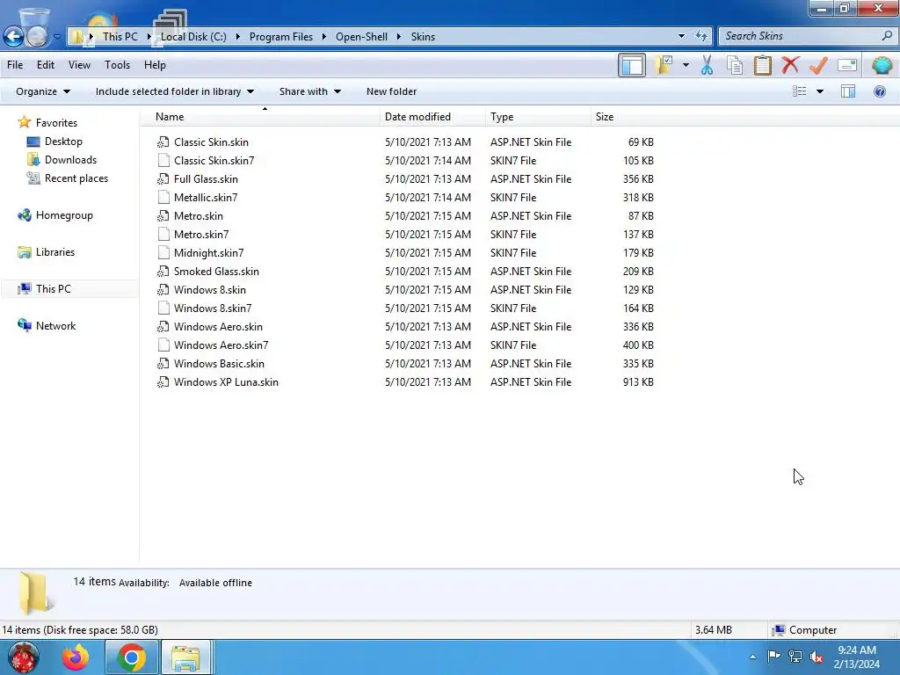Click the red X Delete toolbar icon
Viewport: 900px width, 675px height.
click(790, 65)
